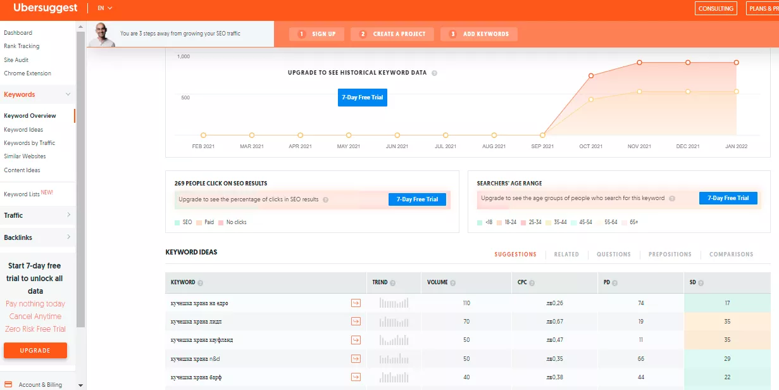
Task: Click help icon next to PD header
Action: coord(616,283)
